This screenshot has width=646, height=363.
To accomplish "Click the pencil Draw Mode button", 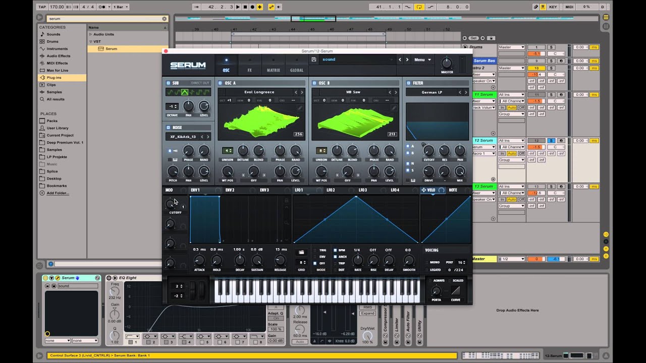I will 536,7.
